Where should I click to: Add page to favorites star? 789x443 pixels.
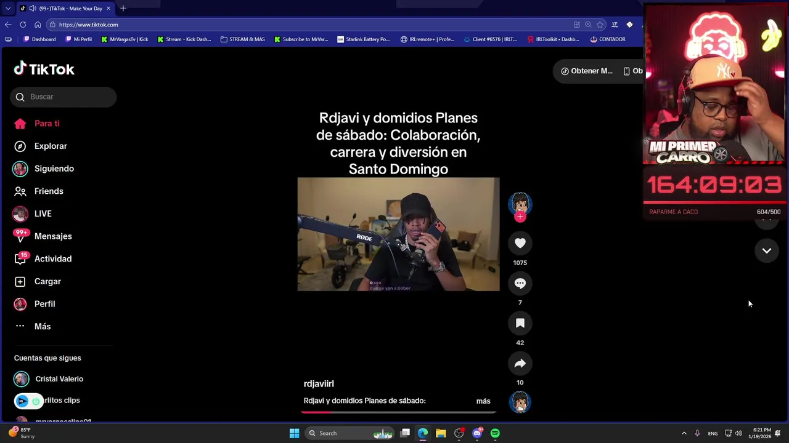point(600,25)
